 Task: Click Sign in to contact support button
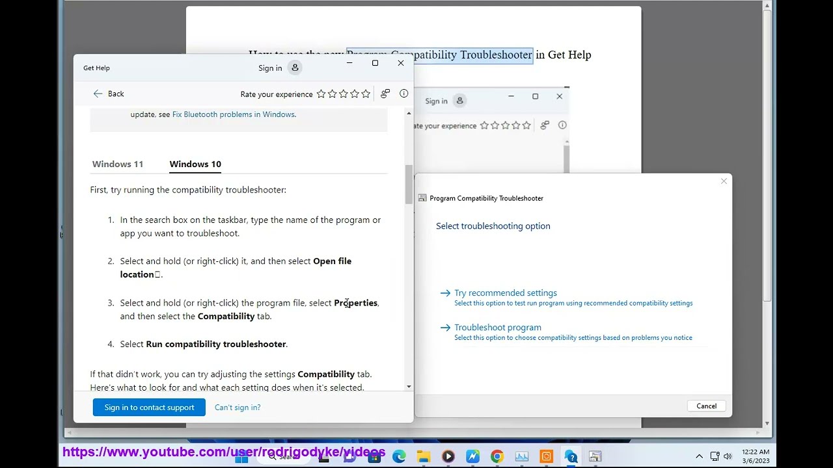pyautogui.click(x=149, y=408)
